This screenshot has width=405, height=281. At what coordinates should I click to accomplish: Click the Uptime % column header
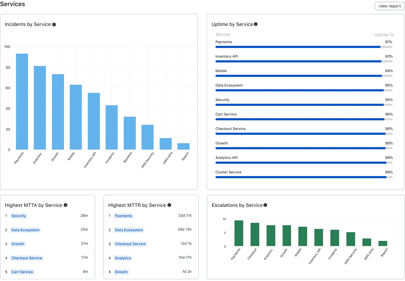[384, 35]
